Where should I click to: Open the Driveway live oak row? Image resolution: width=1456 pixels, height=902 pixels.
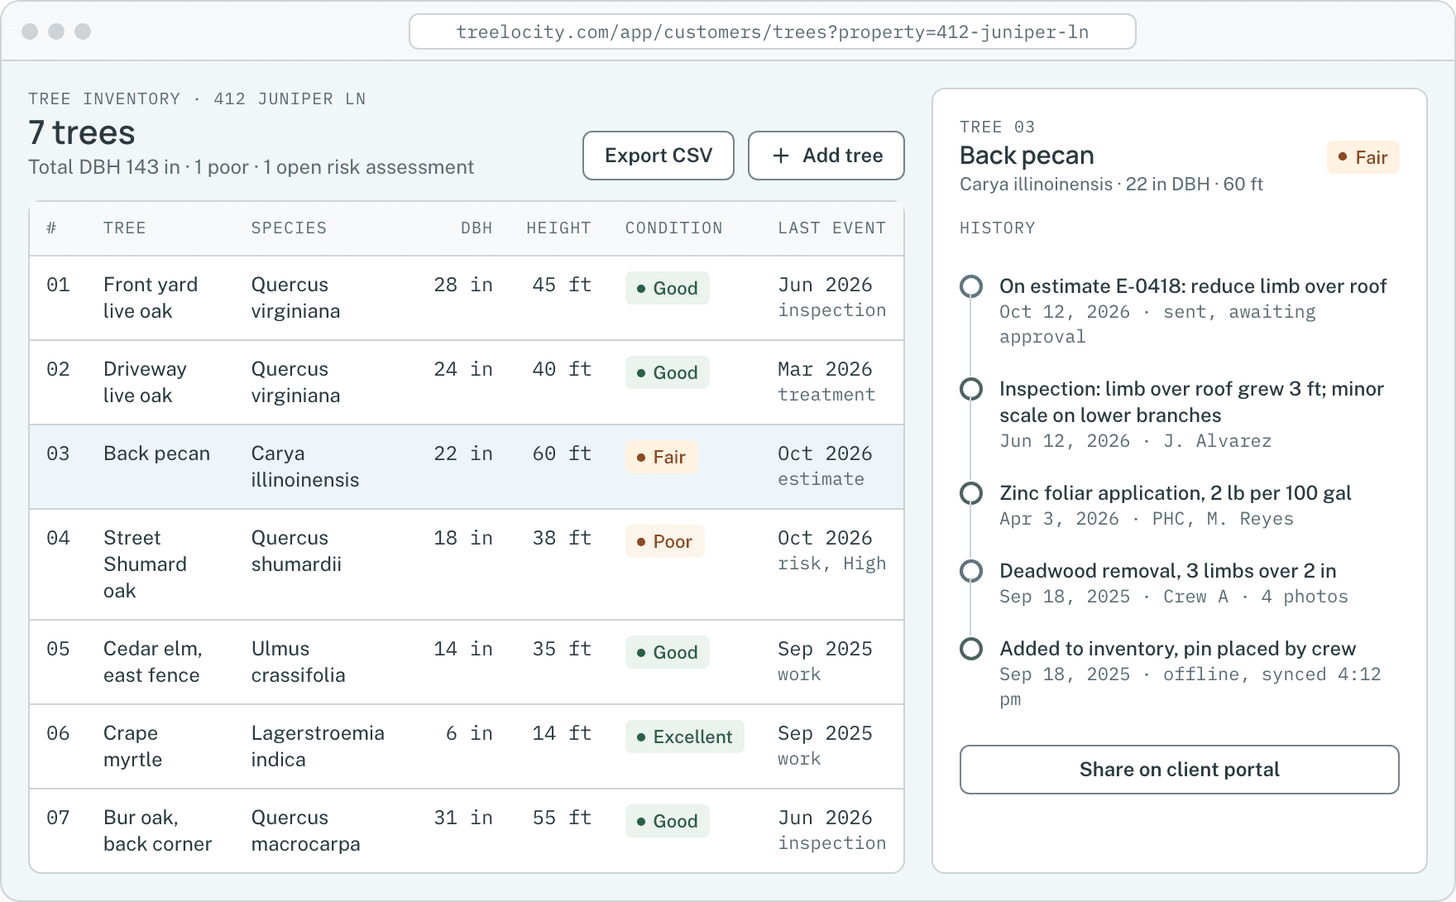(x=467, y=382)
